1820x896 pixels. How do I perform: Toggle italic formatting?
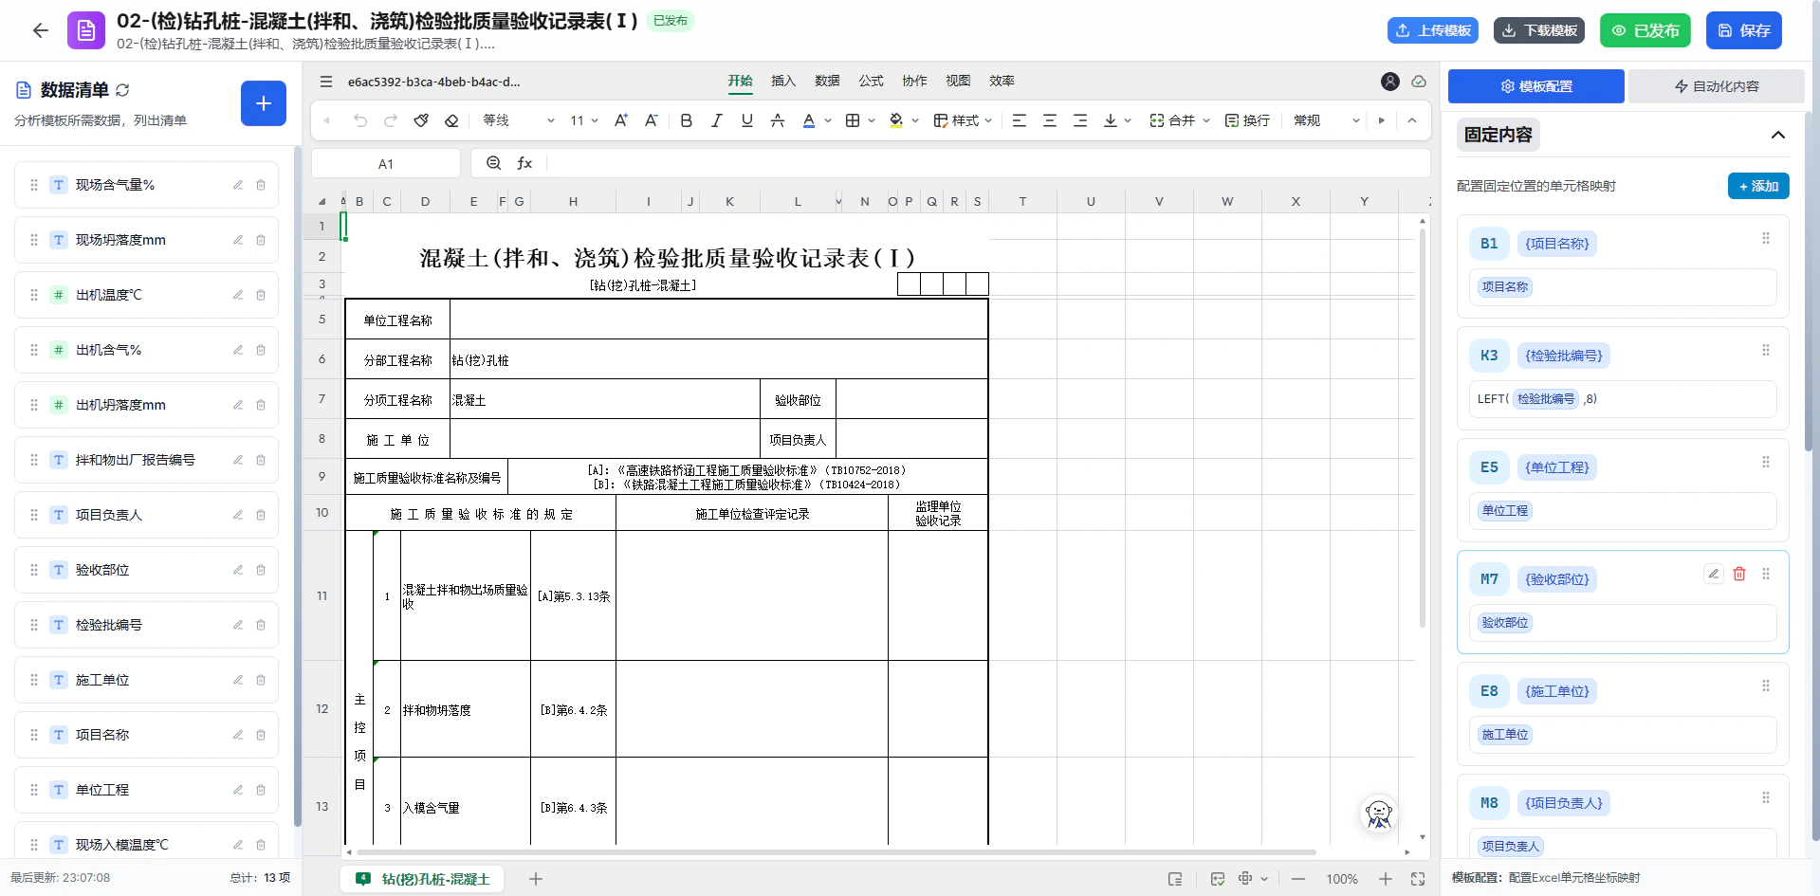point(717,120)
